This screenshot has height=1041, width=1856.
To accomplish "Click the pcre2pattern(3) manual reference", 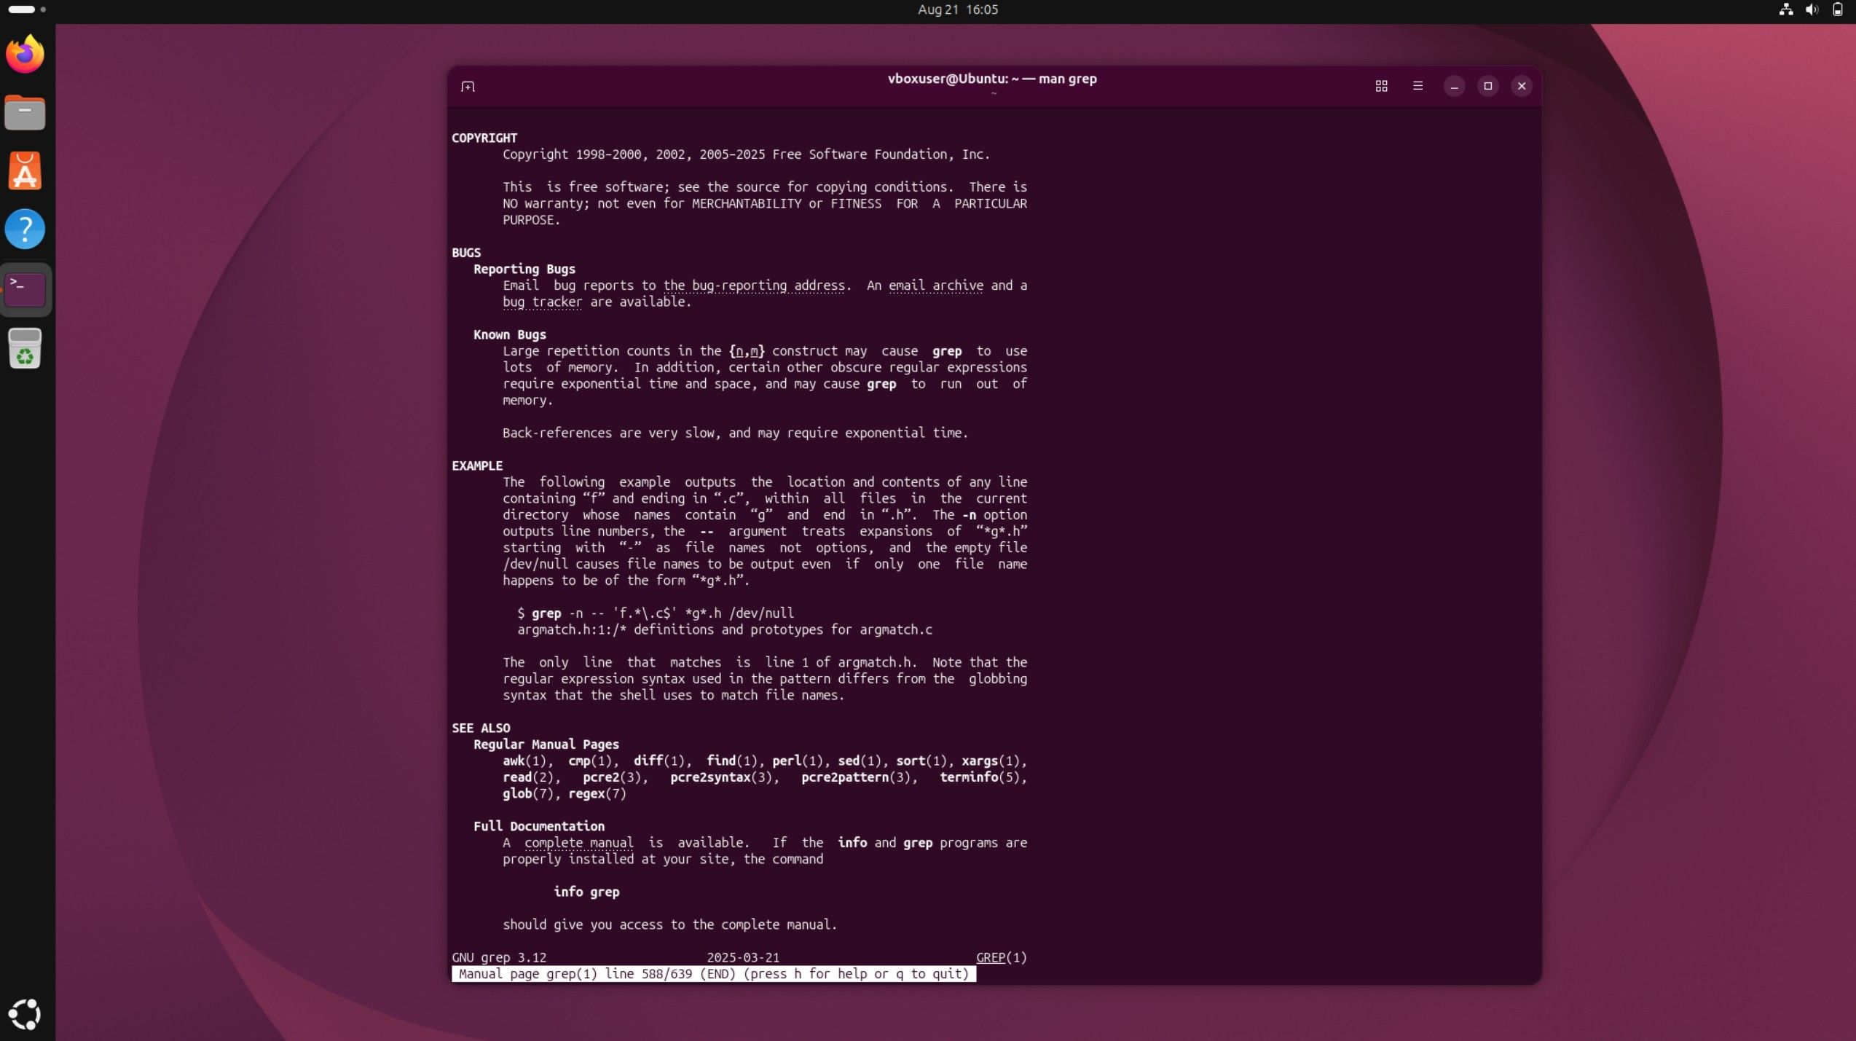I will [856, 777].
